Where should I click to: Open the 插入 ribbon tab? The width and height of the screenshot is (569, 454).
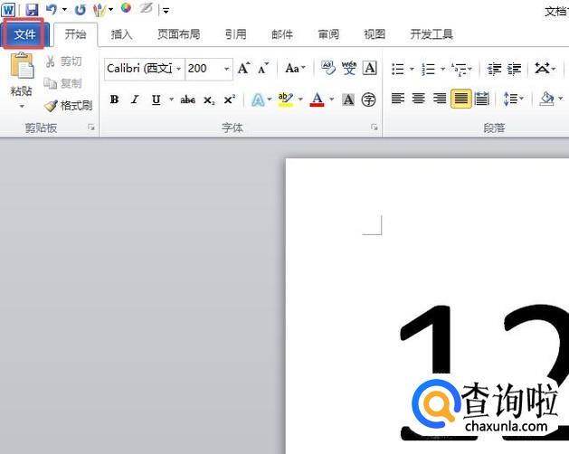[121, 34]
